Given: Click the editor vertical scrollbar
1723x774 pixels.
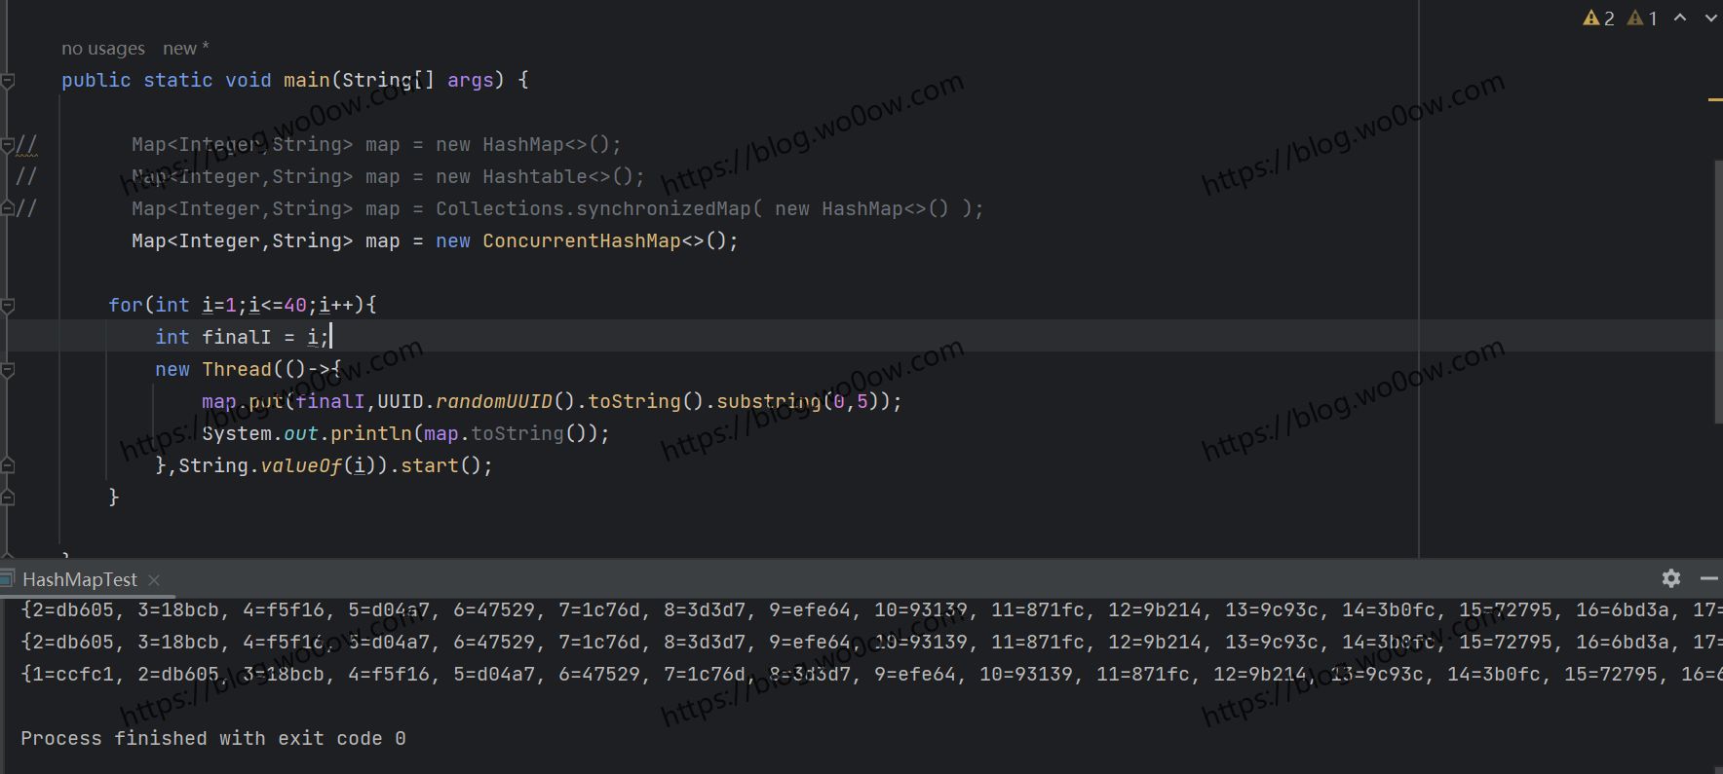Looking at the screenshot, I should 1717,292.
